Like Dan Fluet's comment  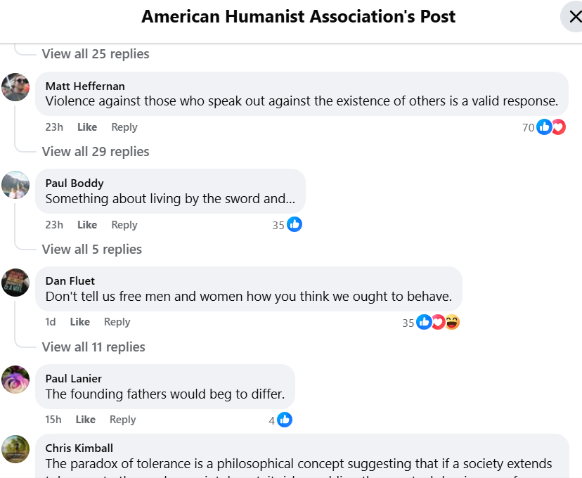(x=80, y=322)
